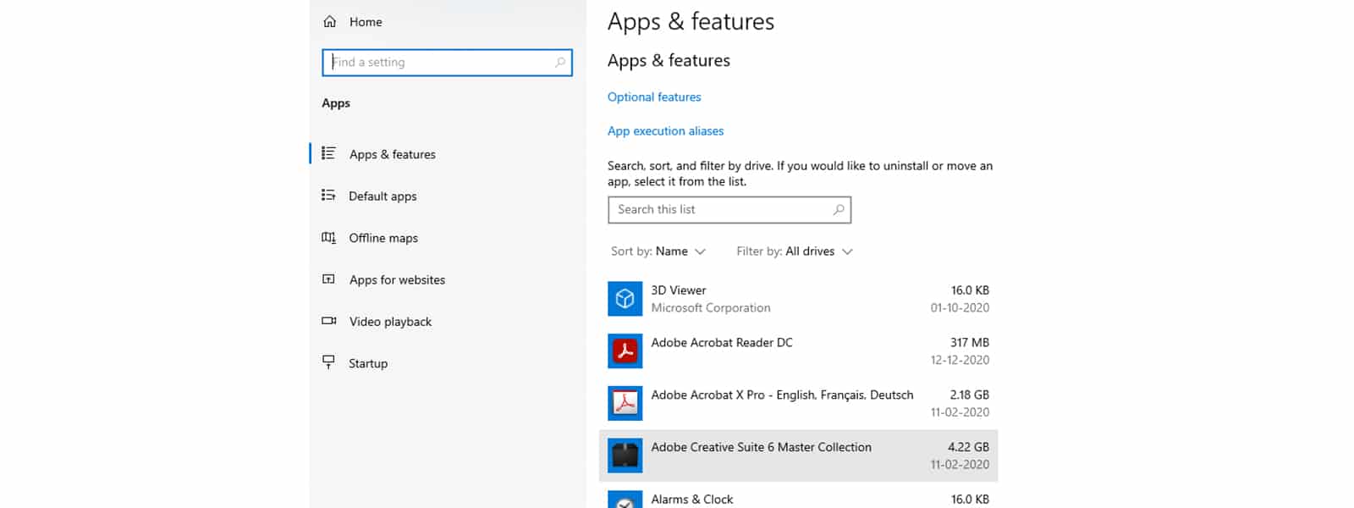Open the Filter by All drives dropdown
1354x508 pixels.
point(795,251)
